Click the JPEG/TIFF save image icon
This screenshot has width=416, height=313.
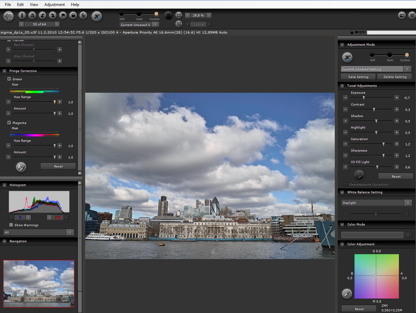(x=9, y=16)
